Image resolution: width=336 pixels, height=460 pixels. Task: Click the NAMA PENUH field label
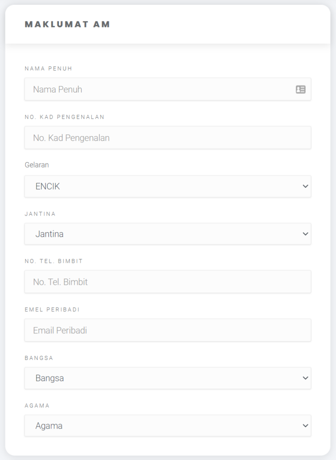click(49, 69)
